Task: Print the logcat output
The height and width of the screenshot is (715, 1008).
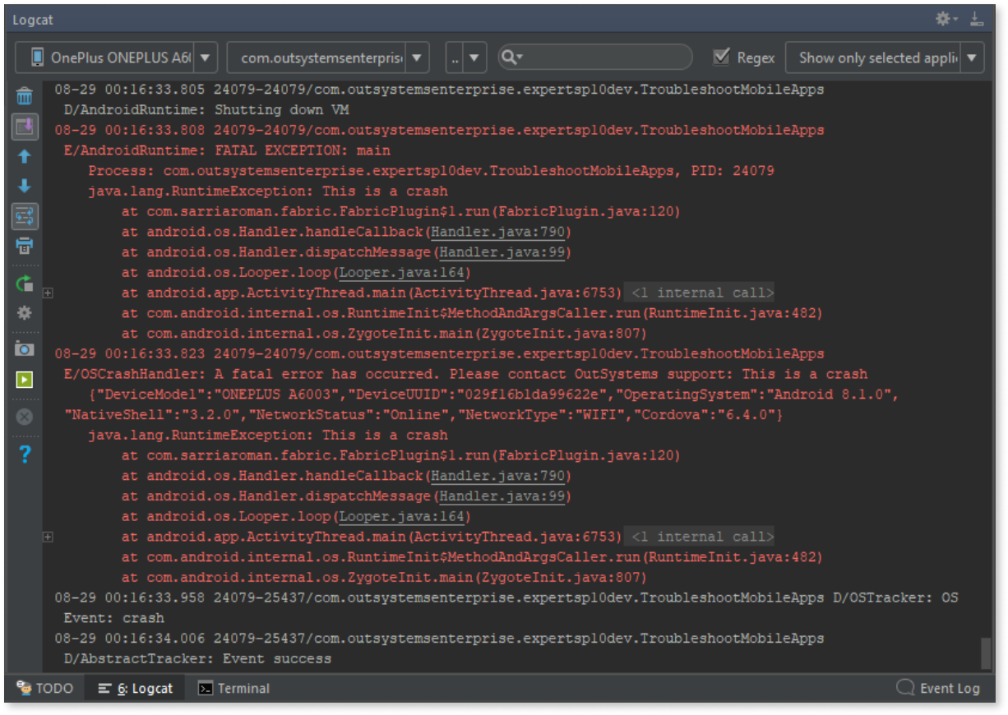Action: point(25,245)
